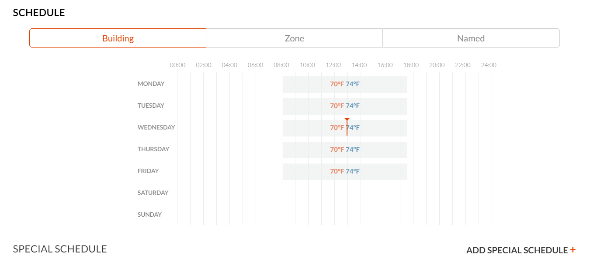
Task: Click the SATURDAY day label
Action: tap(153, 193)
